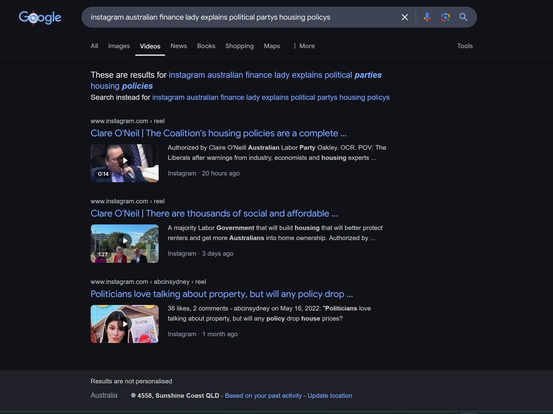Clear the search query with the X icon
553x414 pixels.
coord(405,17)
